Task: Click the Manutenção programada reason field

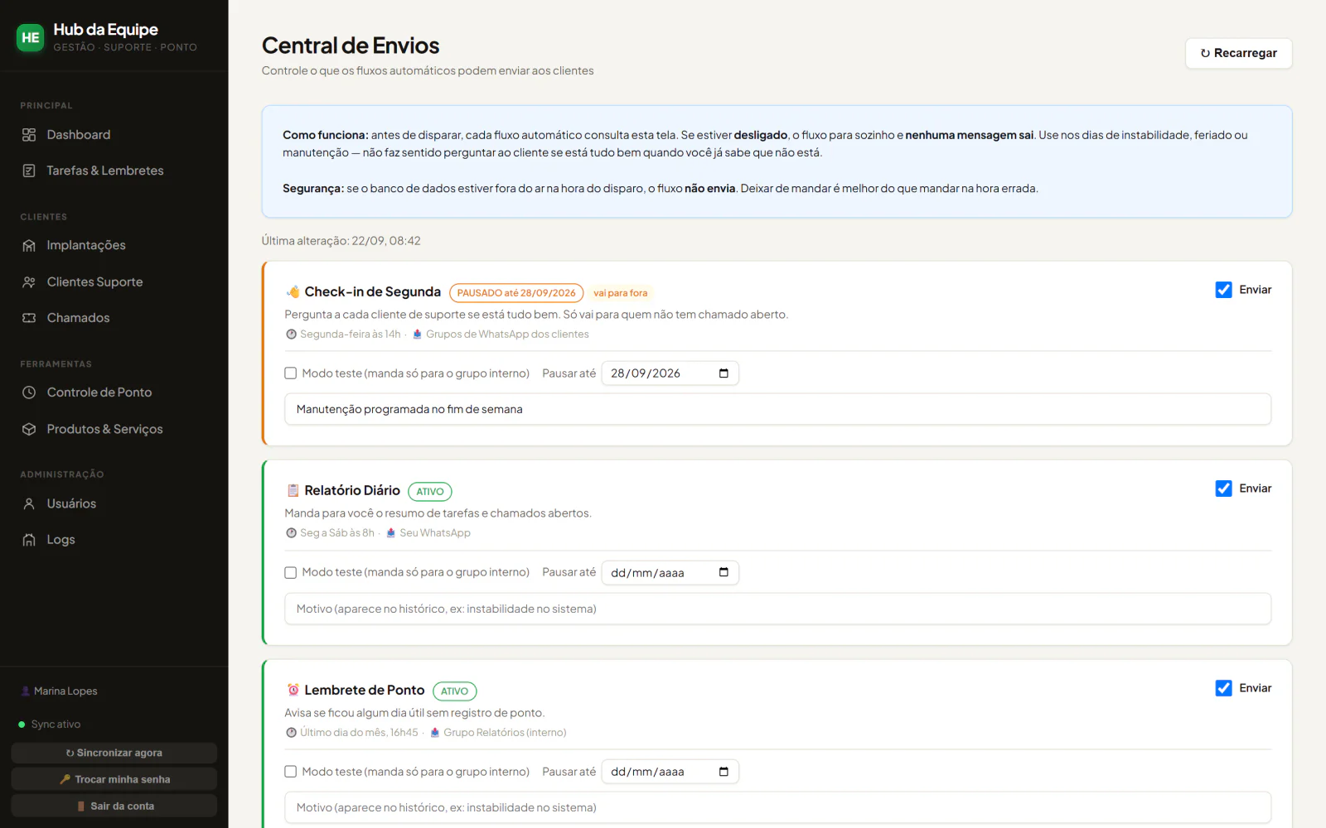Action: pyautogui.click(x=777, y=409)
